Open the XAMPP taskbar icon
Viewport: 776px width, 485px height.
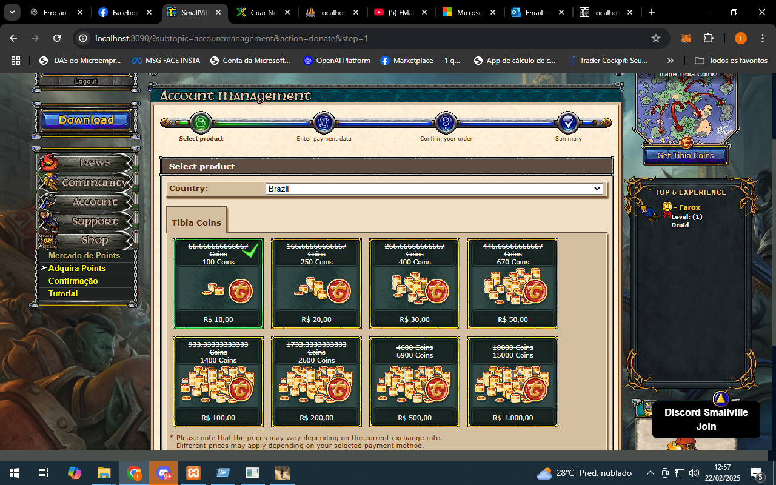193,473
